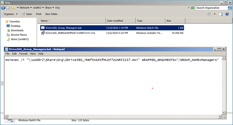This screenshot has height=125, width=233.
Task: Click Notepad title bar document icon
Action: pyautogui.click(x=6, y=49)
